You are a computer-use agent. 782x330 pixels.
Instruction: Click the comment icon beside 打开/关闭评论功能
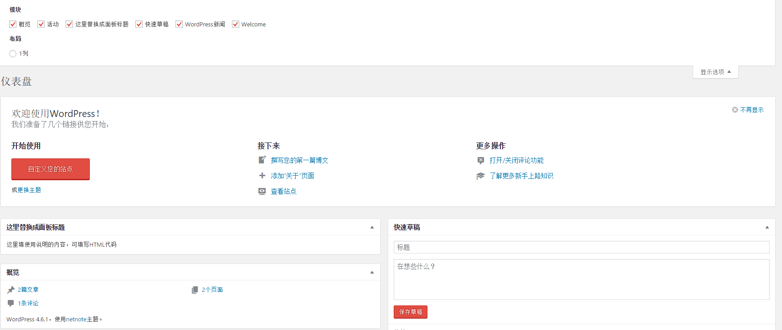(x=481, y=160)
